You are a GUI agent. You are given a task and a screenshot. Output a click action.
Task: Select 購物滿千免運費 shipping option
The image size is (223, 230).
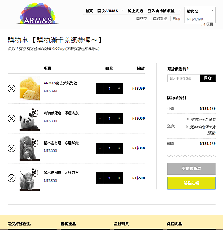click(x=188, y=119)
